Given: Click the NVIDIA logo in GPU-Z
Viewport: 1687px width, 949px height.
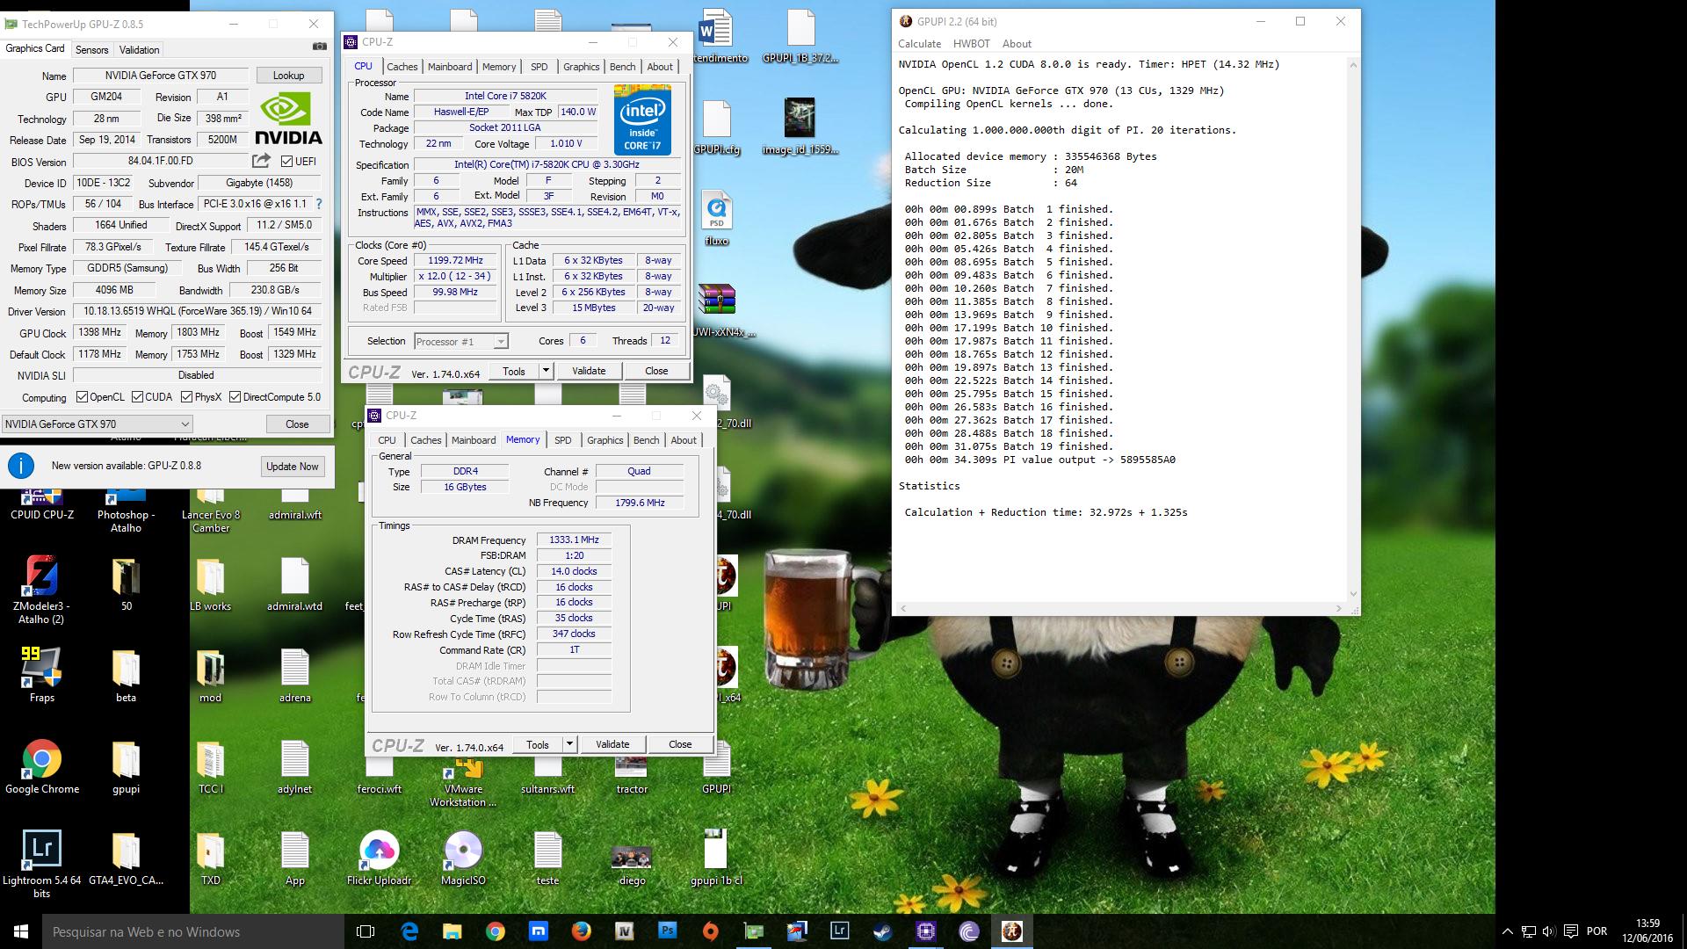Looking at the screenshot, I should pyautogui.click(x=288, y=119).
